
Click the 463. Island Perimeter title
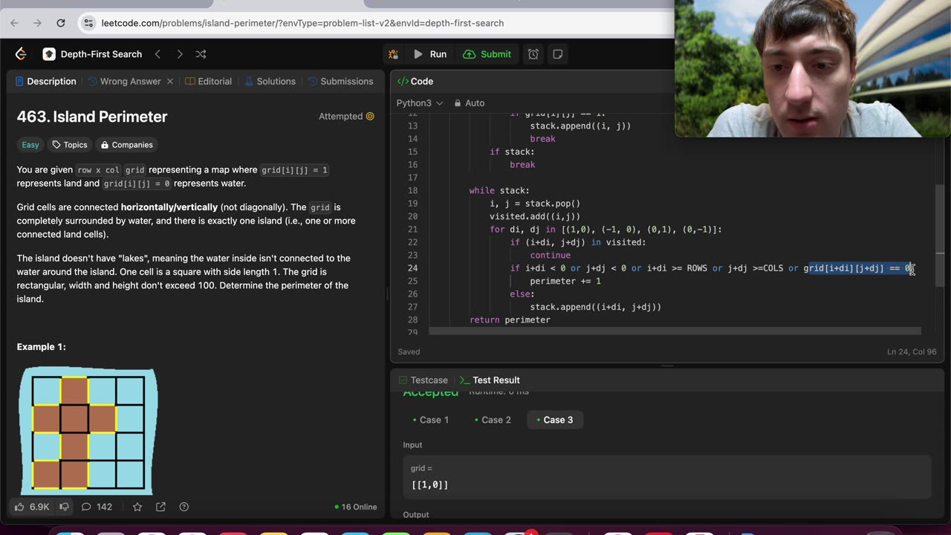pos(92,117)
